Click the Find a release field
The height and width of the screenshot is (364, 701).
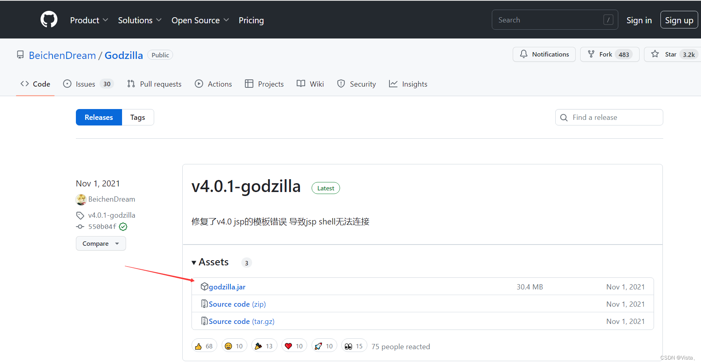[609, 117]
